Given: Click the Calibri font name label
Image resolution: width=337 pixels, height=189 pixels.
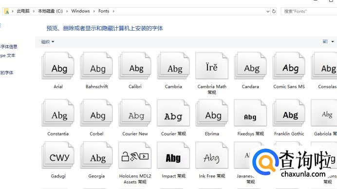Looking at the screenshot, I should 135,87.
